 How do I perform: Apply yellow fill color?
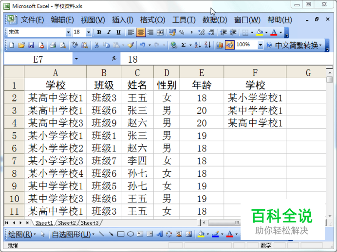pyautogui.click(x=260, y=33)
